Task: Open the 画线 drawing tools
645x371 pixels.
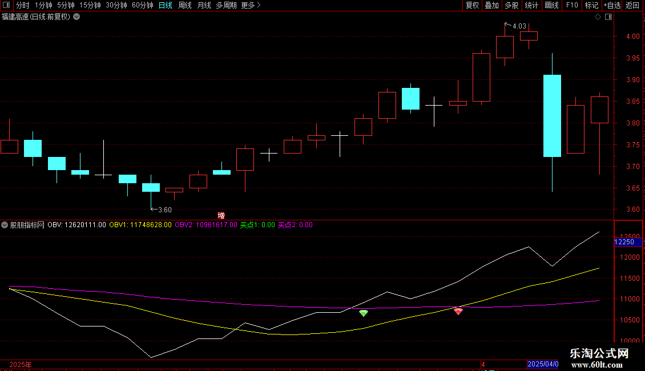Action: point(551,5)
